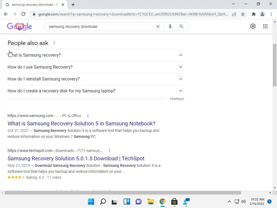The width and height of the screenshot is (277, 208).
Task: Open 'What is Samsung Recovery Solution 5' result
Action: (81, 123)
